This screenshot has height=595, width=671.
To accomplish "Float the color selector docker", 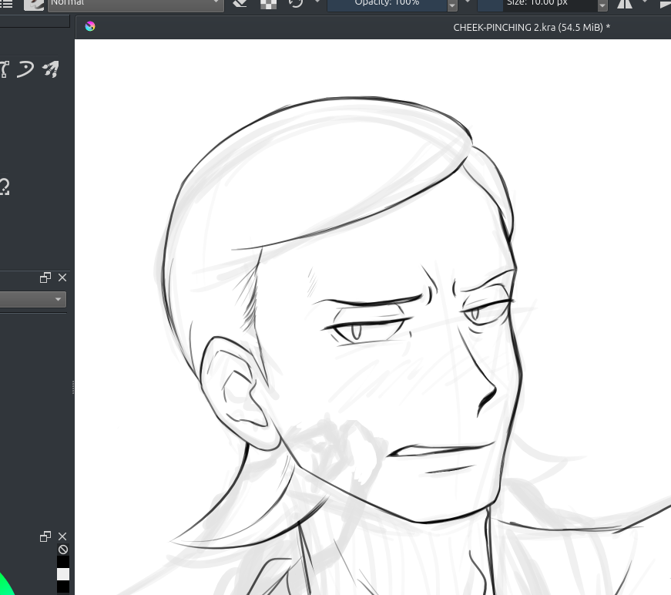I will click(x=45, y=536).
